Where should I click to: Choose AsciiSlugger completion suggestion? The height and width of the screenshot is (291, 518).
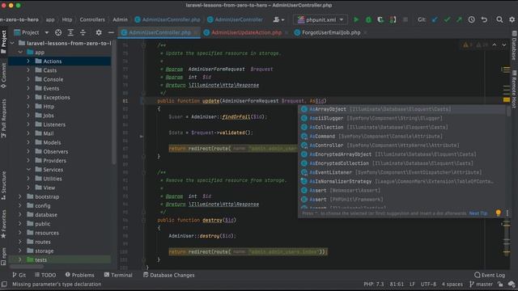tap(402, 118)
